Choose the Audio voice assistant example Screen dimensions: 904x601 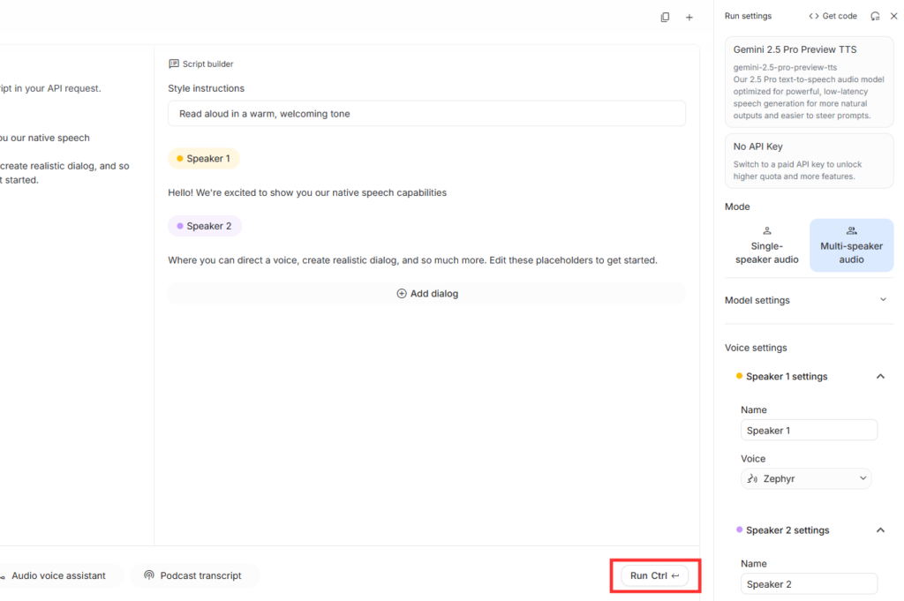pos(55,575)
